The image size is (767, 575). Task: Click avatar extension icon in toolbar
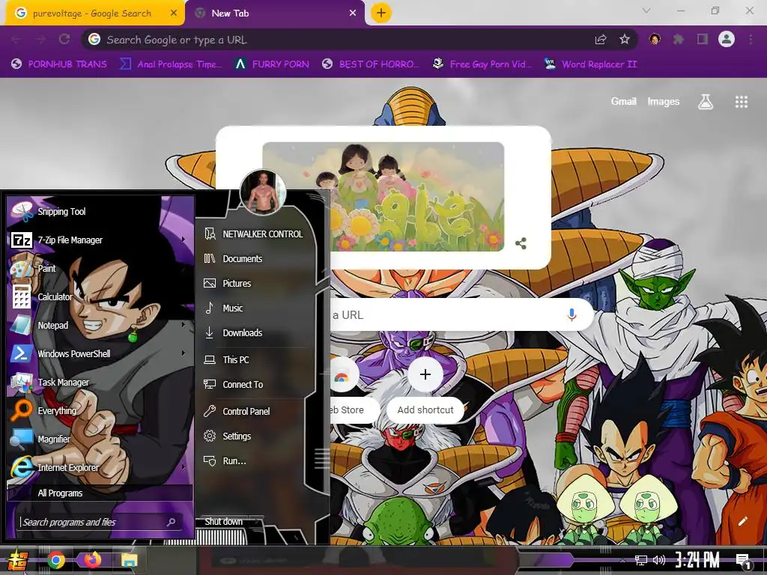[655, 39]
